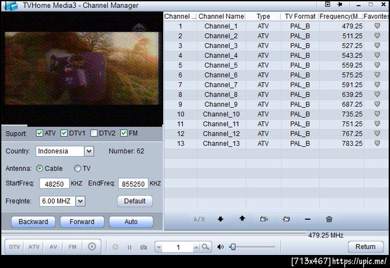The height and width of the screenshot is (268, 390).
Task: Enable the DTV2 support checkbox
Action: pyautogui.click(x=94, y=133)
